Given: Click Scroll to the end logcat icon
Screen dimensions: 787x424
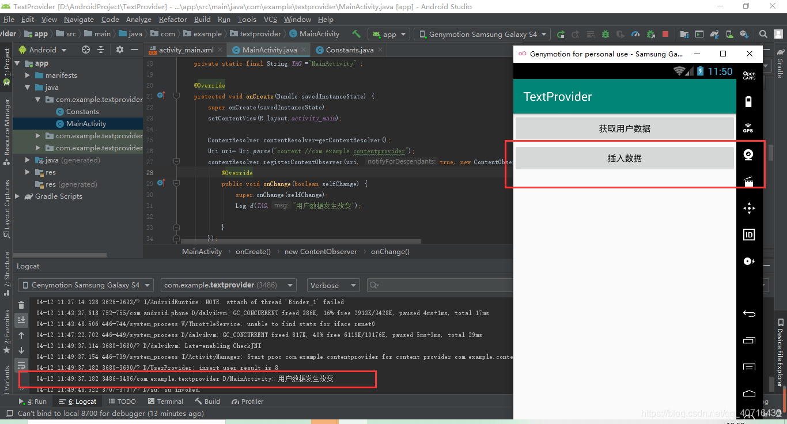Looking at the screenshot, I should click(21, 320).
